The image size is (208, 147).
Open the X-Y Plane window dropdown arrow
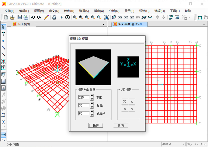point(204,24)
